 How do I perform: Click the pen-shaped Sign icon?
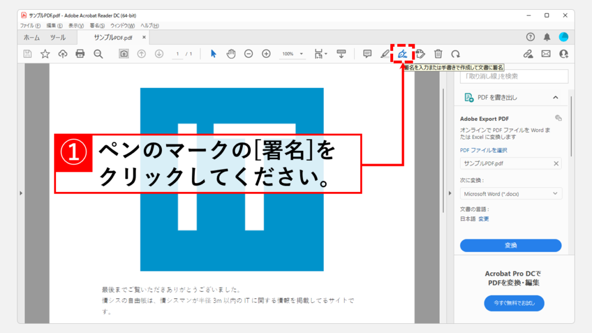(x=402, y=54)
